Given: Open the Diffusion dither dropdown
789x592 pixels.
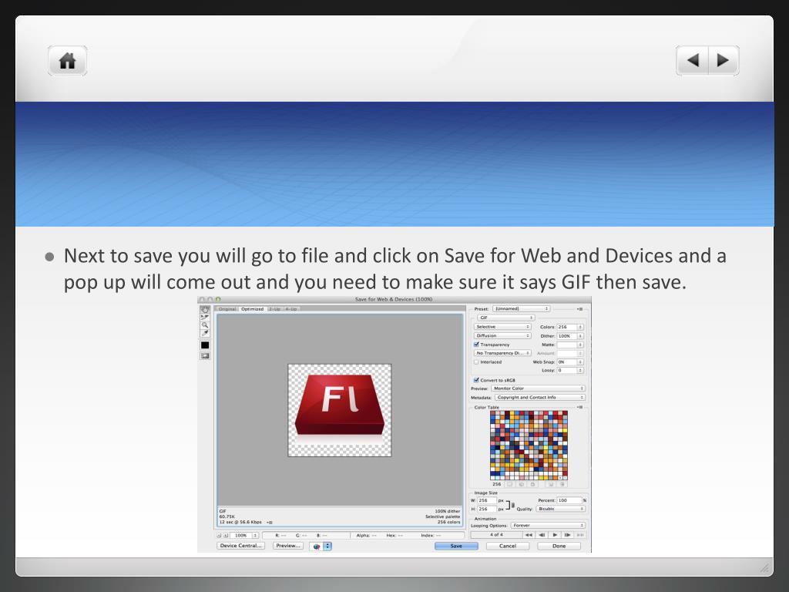Looking at the screenshot, I should (x=502, y=336).
